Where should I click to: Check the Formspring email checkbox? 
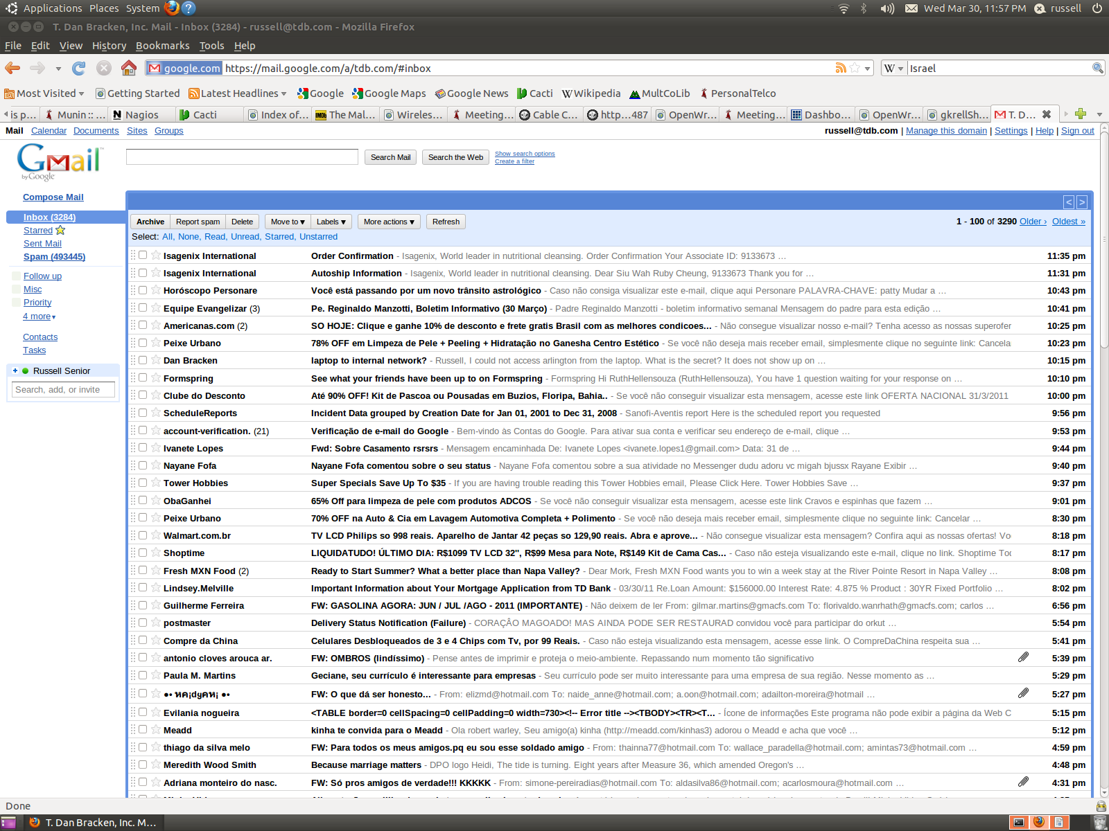[x=143, y=377]
